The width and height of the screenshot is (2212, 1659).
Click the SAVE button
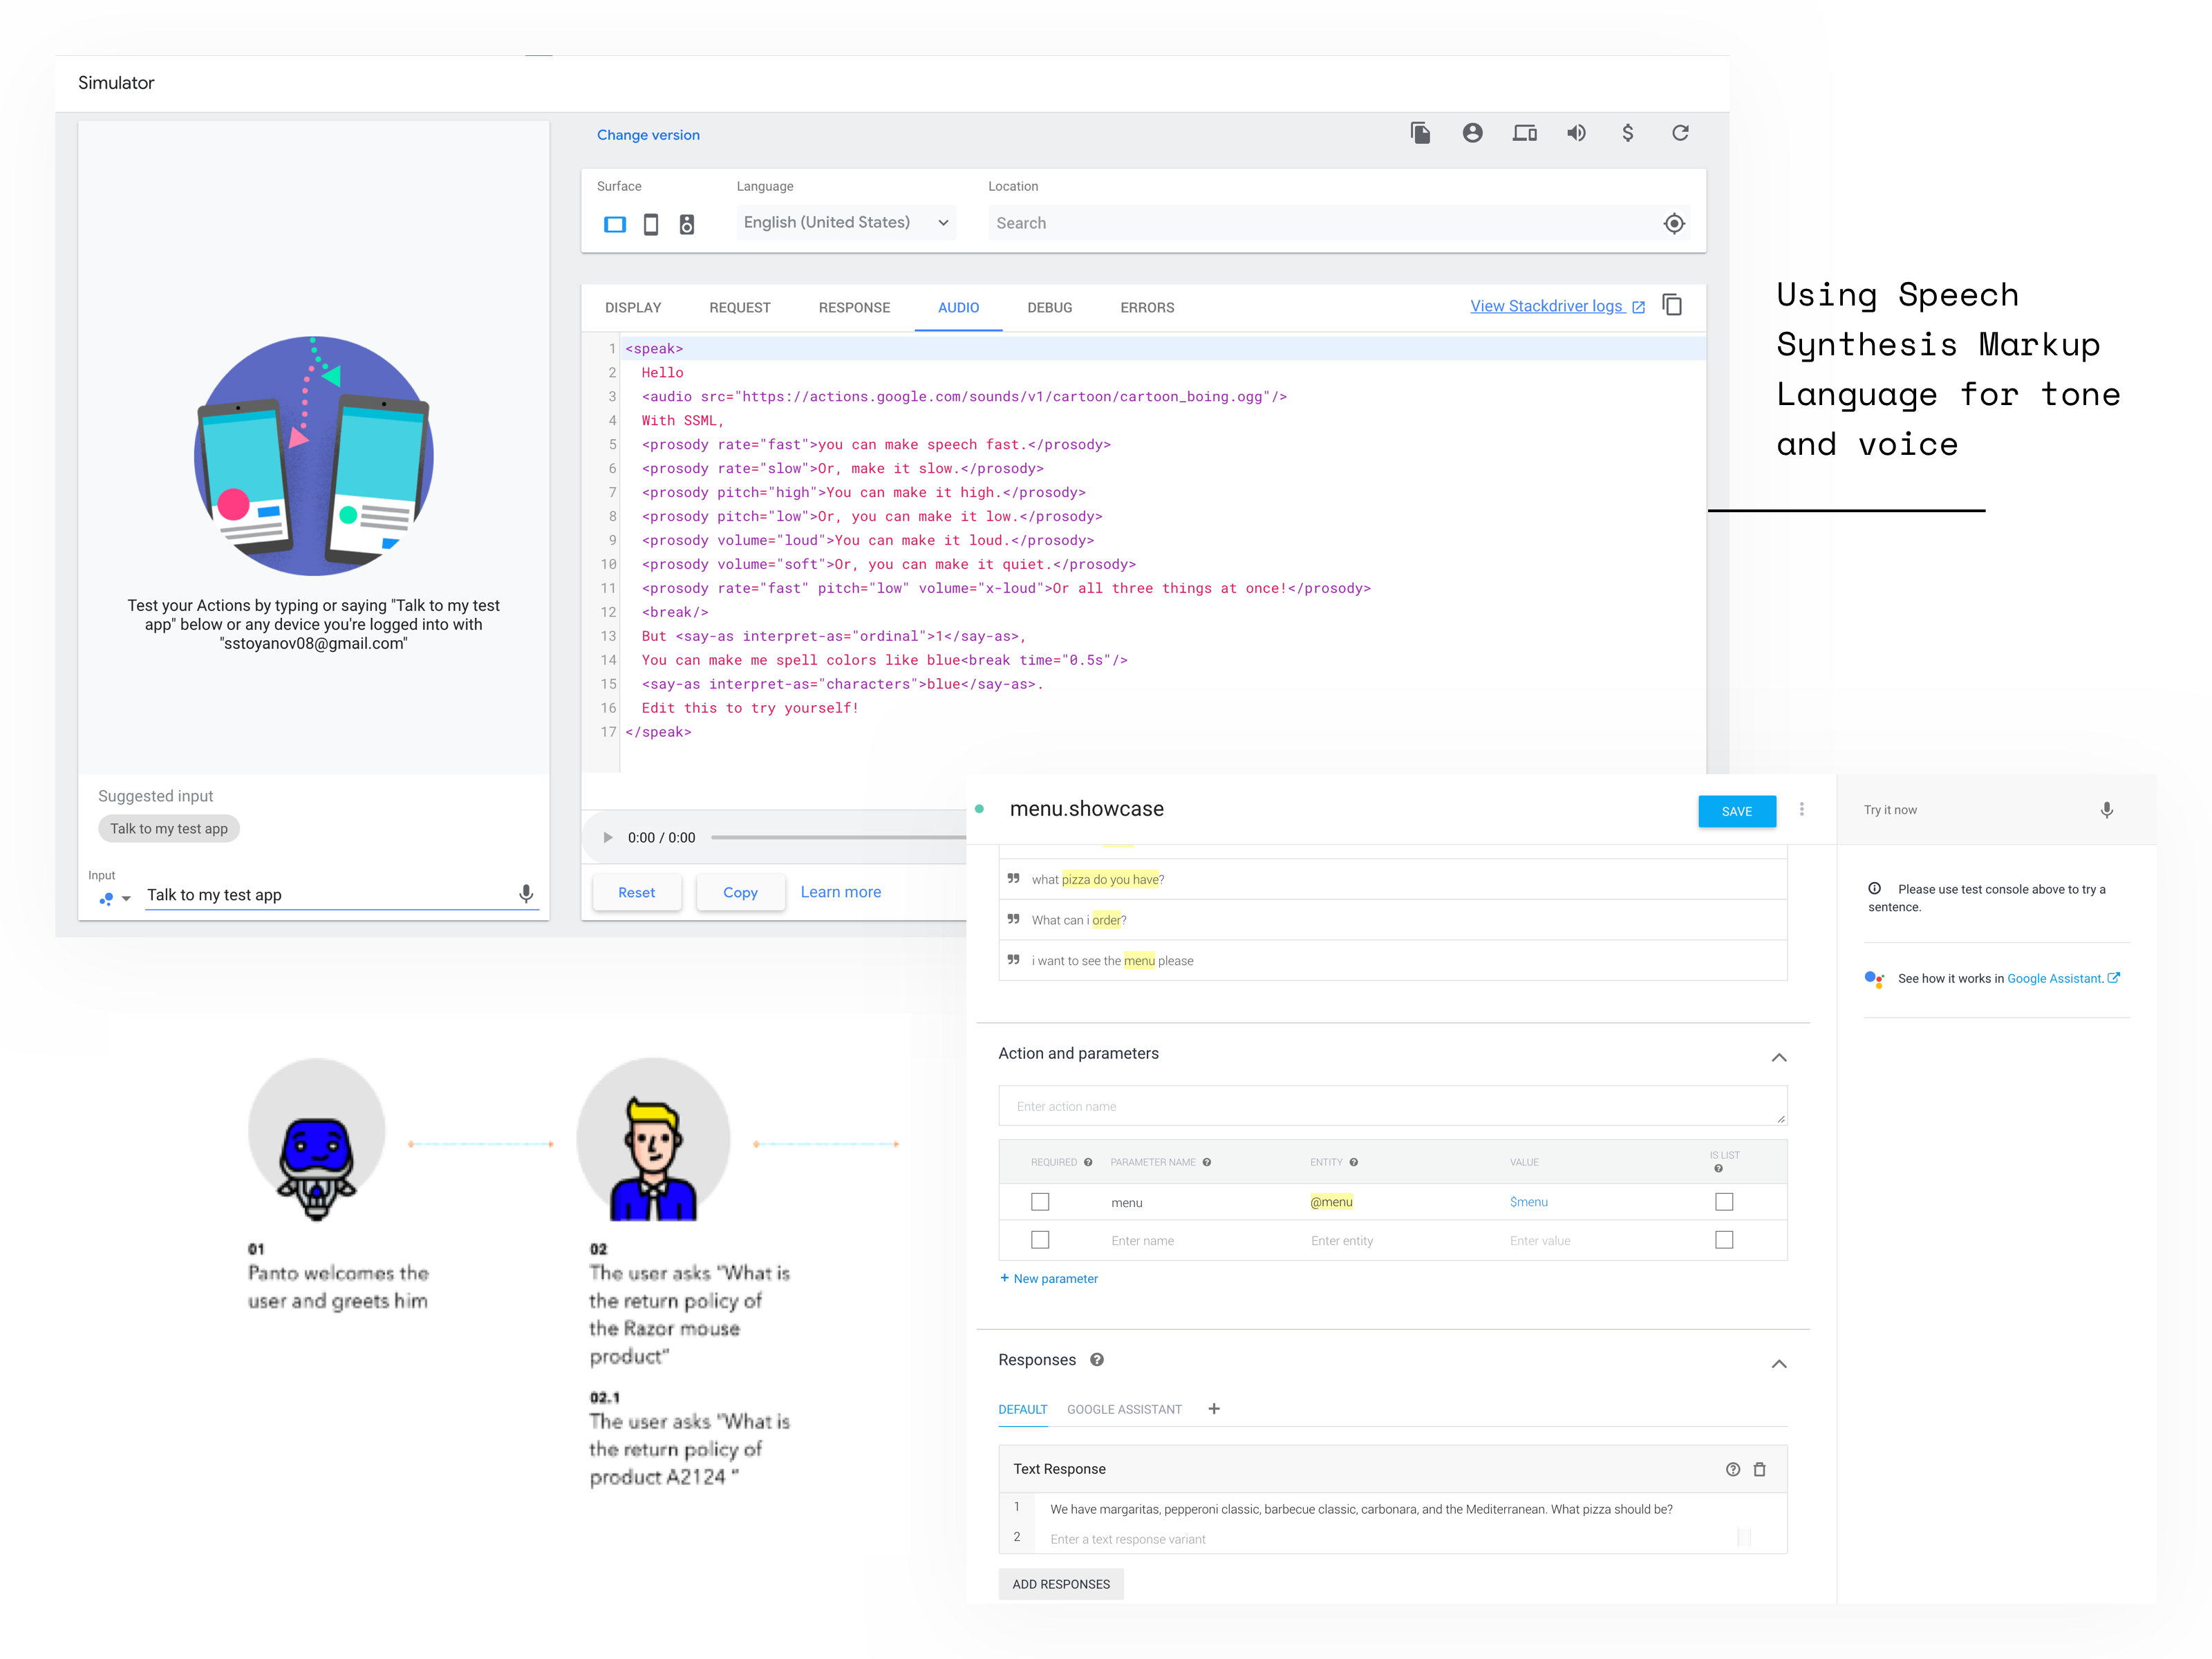[x=1736, y=811]
